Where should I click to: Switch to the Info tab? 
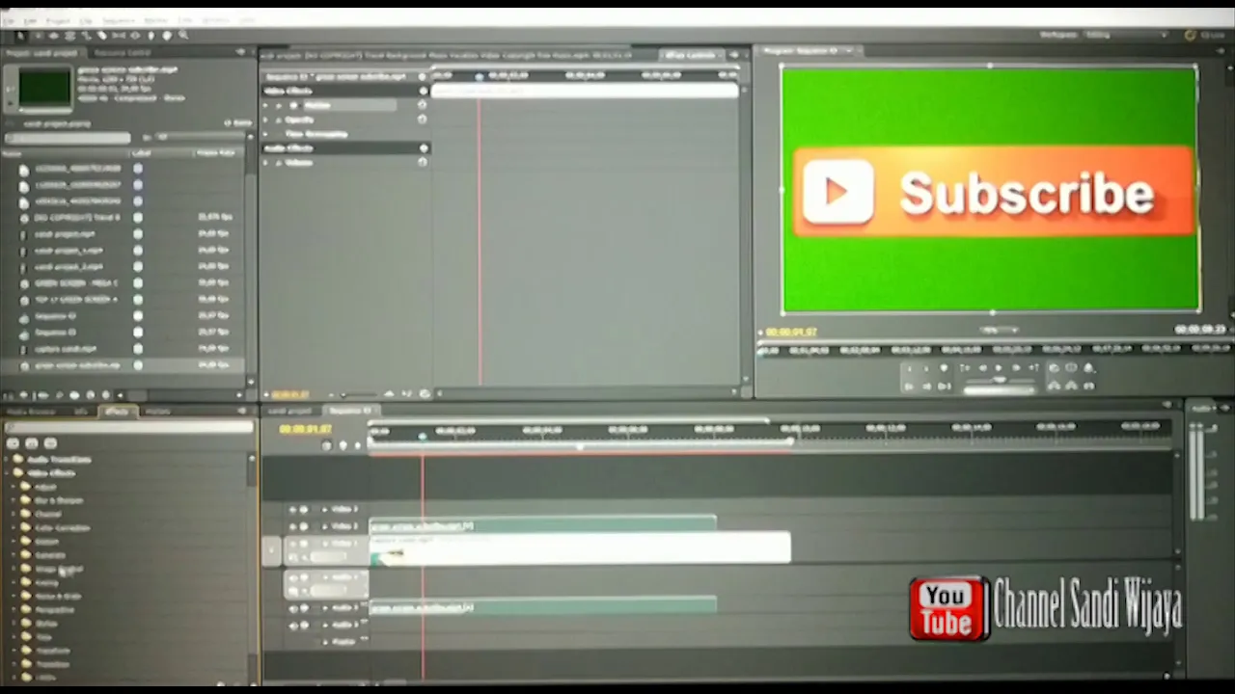click(80, 412)
